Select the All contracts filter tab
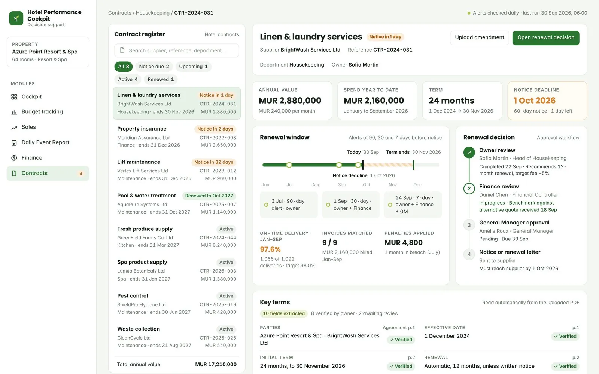Screen dimensions: 599x374 tap(124, 67)
